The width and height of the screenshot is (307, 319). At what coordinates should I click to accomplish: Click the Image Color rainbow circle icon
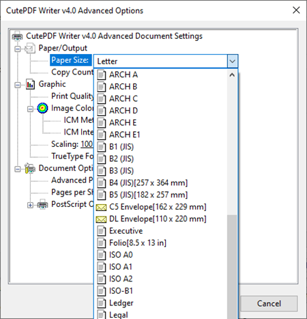tap(42, 108)
